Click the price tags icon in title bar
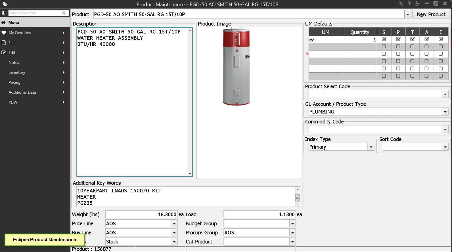The image size is (452, 252). click(5, 4)
